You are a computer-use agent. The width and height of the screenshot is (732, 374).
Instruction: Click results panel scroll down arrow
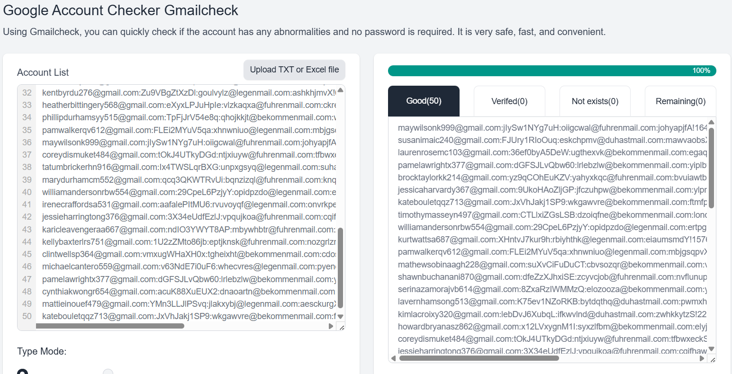(711, 349)
